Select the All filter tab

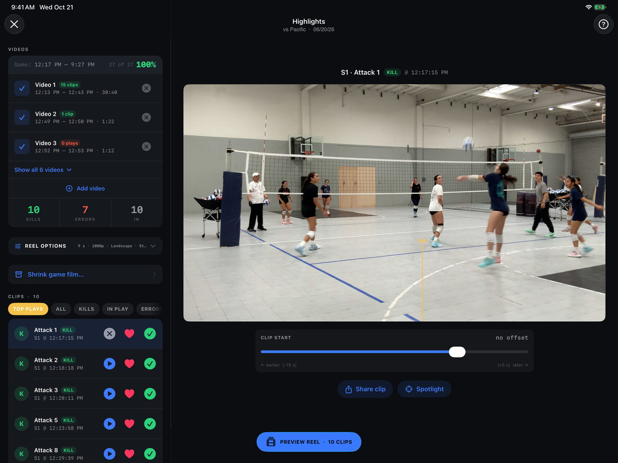coord(61,309)
